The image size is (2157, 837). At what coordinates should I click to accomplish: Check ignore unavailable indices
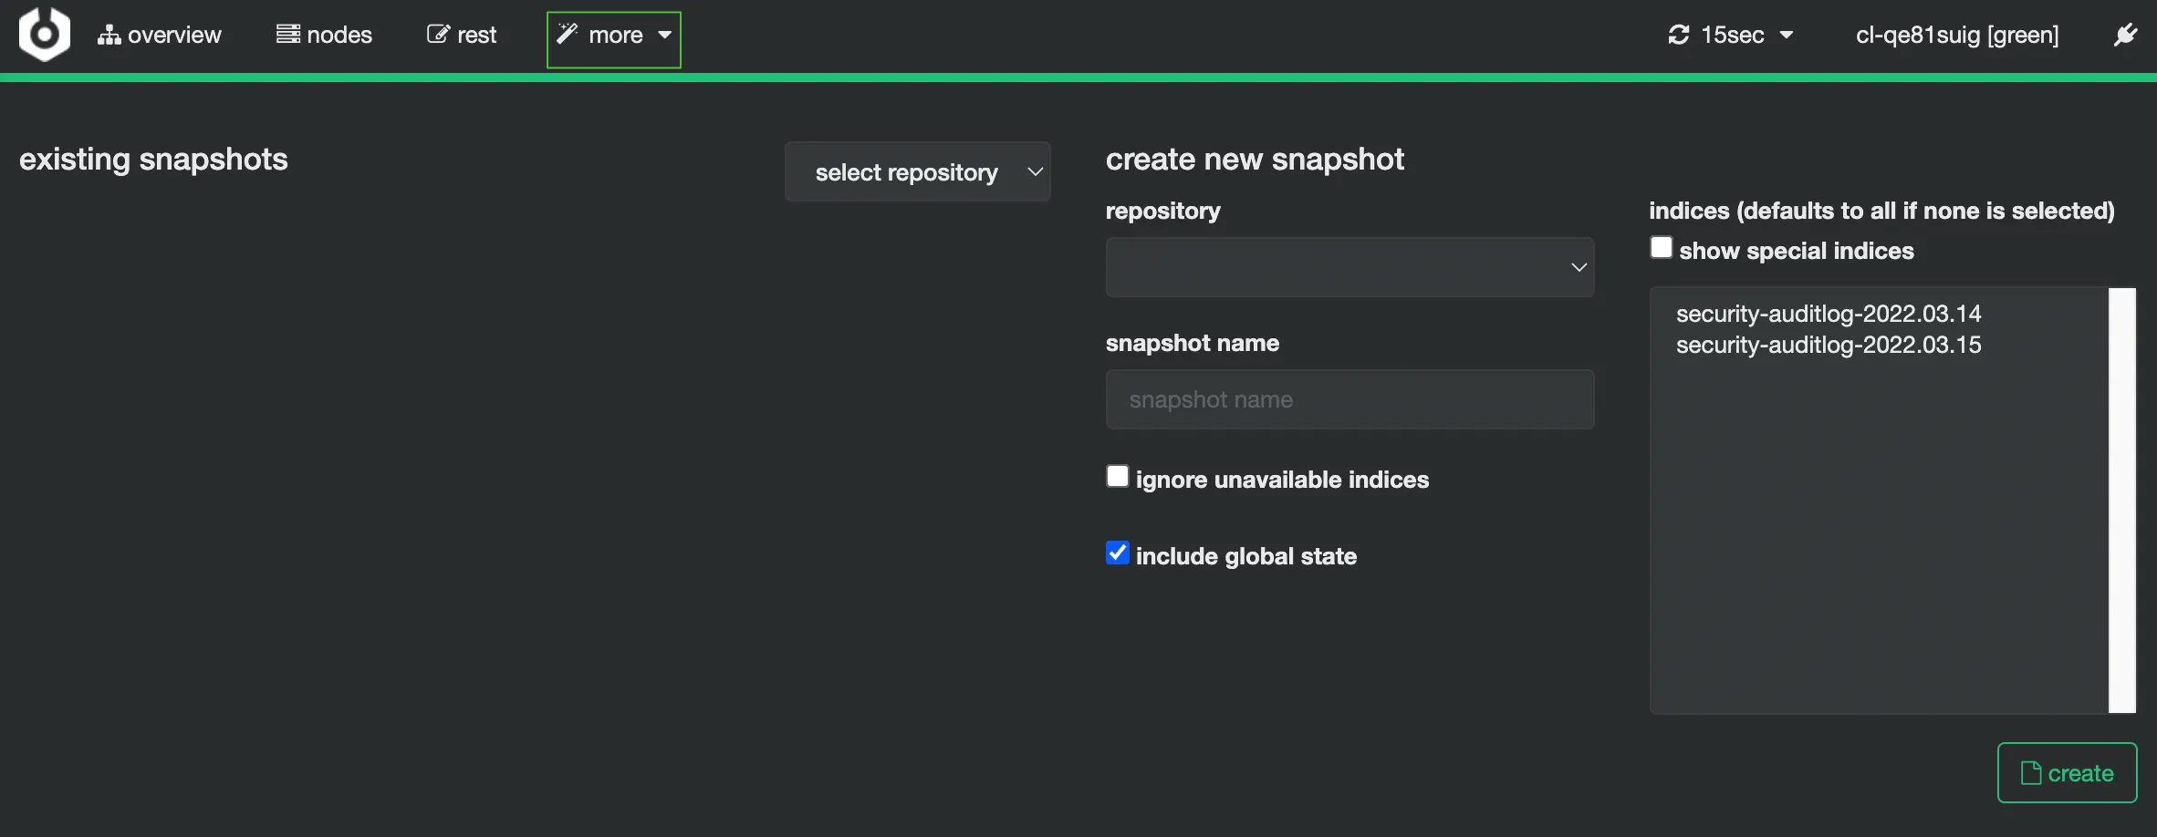[1117, 477]
